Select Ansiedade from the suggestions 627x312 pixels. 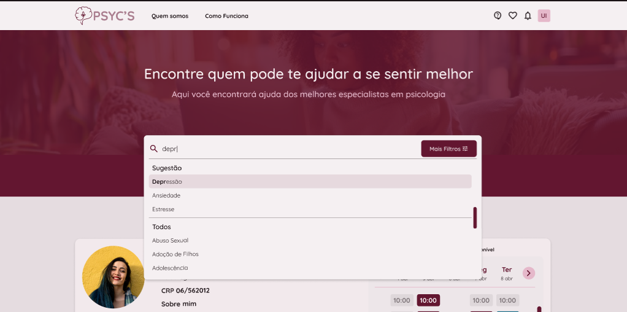click(x=166, y=195)
